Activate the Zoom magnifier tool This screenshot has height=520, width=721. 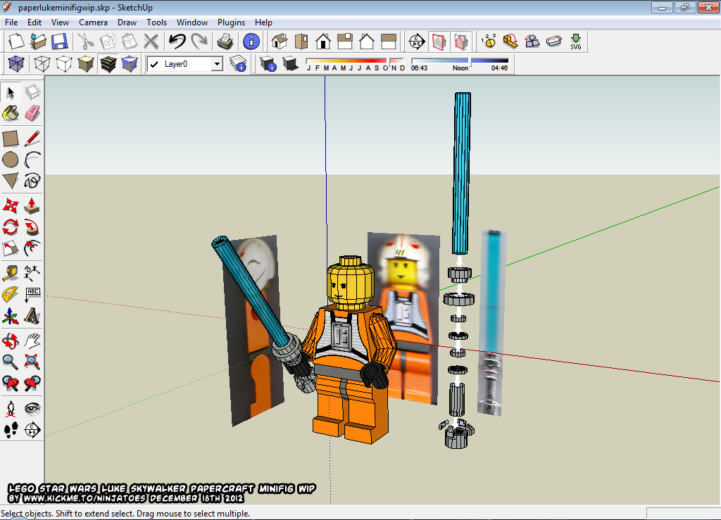(11, 362)
